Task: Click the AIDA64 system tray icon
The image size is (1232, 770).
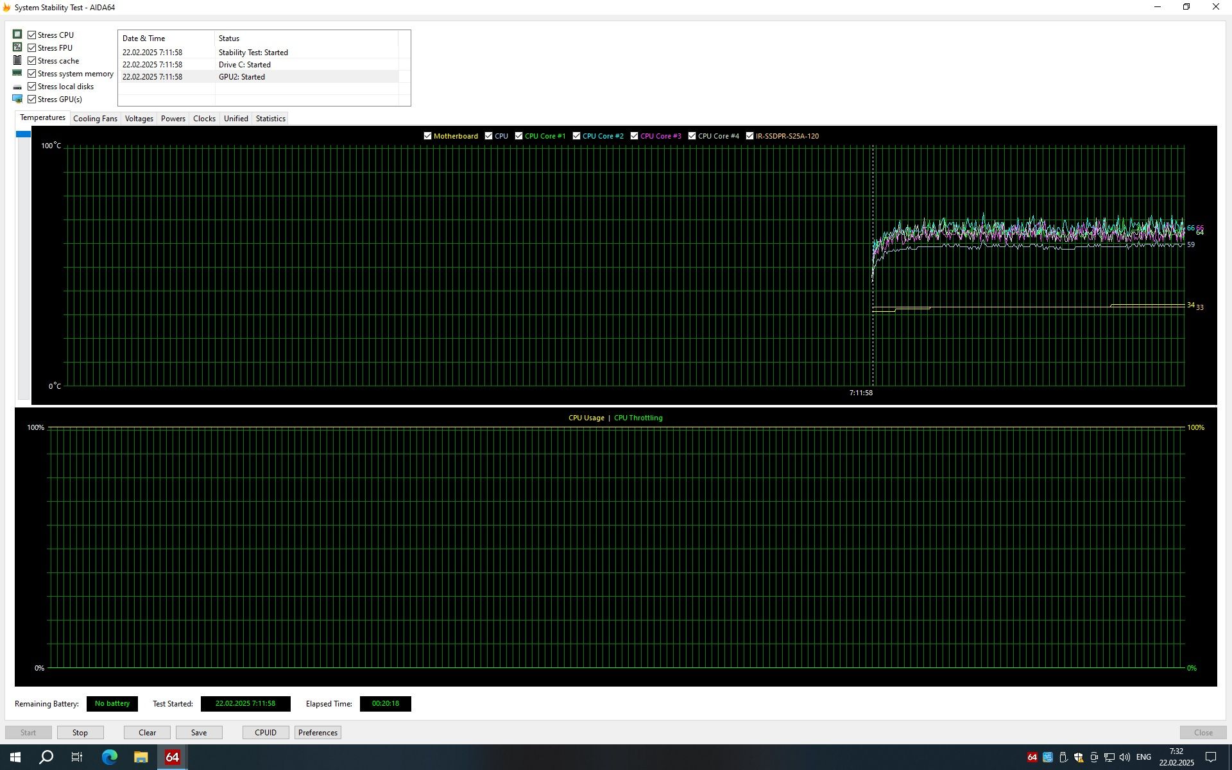Action: pos(1032,757)
